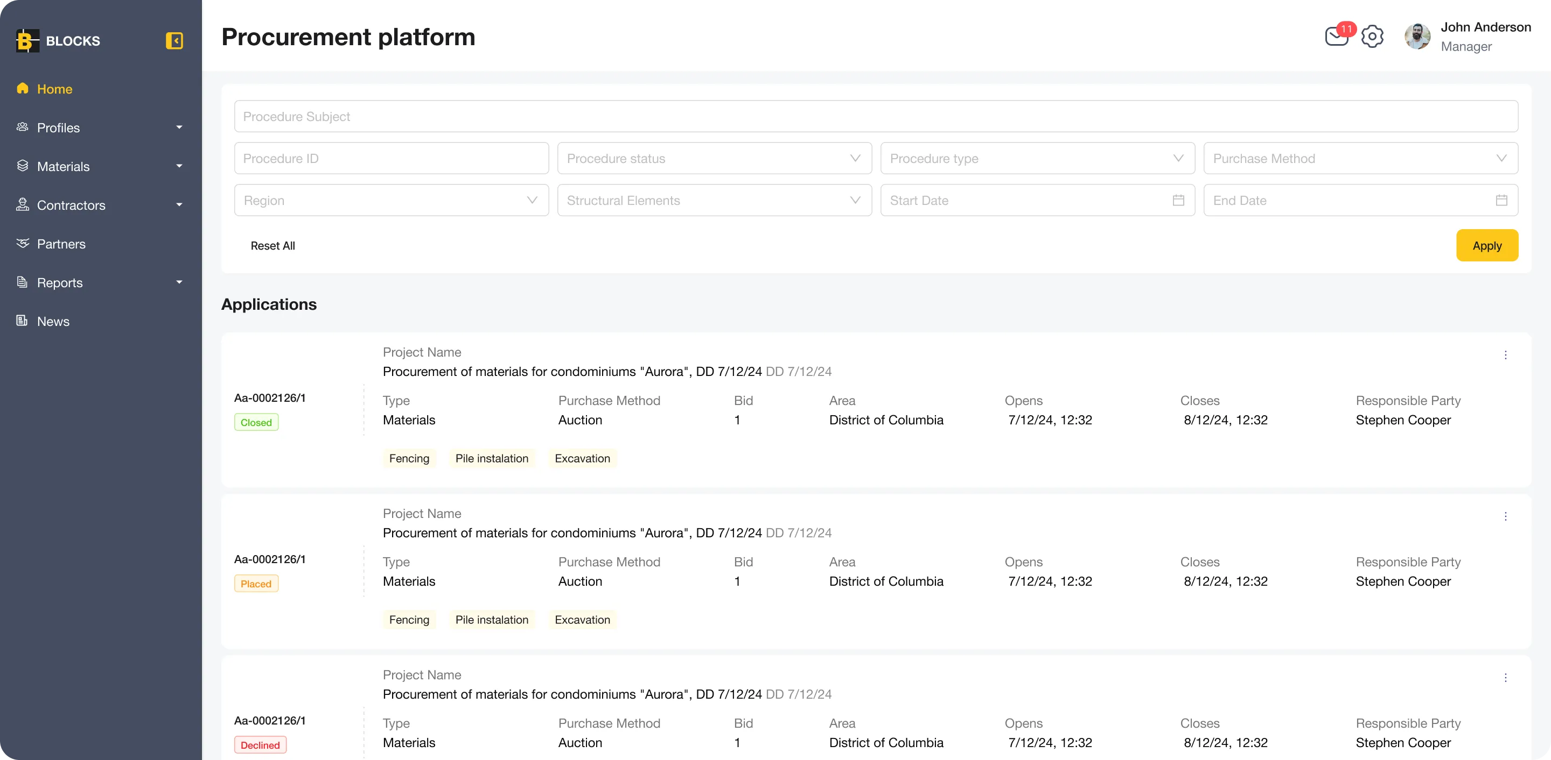This screenshot has width=1551, height=760.
Task: Click the Reports document icon
Action: (23, 282)
